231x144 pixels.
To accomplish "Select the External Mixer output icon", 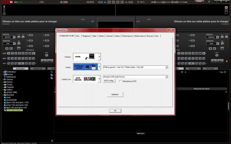I will tap(85, 67).
